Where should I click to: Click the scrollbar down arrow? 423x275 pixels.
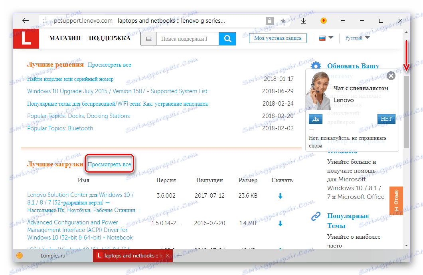(407, 246)
